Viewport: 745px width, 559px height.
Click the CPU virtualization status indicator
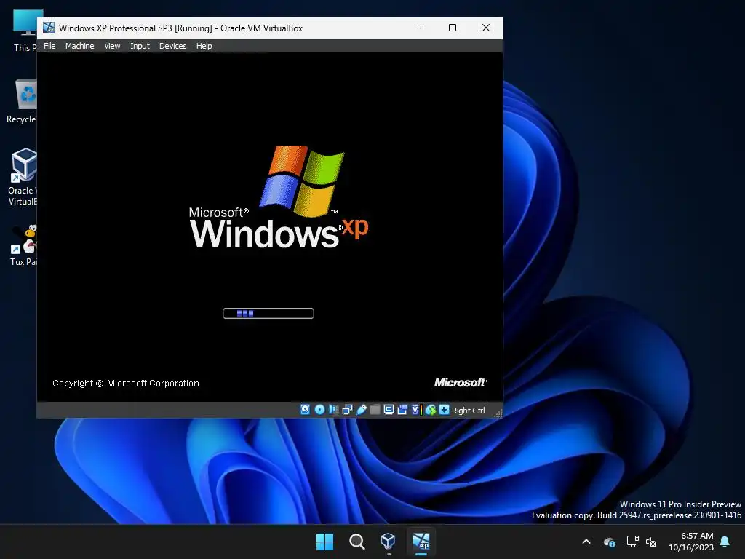click(x=417, y=410)
